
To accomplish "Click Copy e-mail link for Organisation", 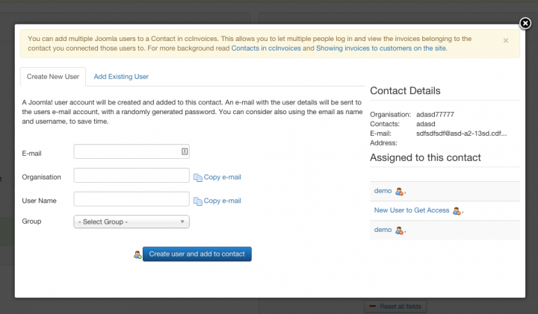I will pos(223,177).
